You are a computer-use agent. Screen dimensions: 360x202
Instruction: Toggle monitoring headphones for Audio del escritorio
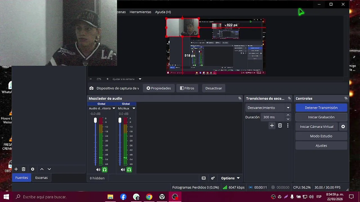(105, 170)
